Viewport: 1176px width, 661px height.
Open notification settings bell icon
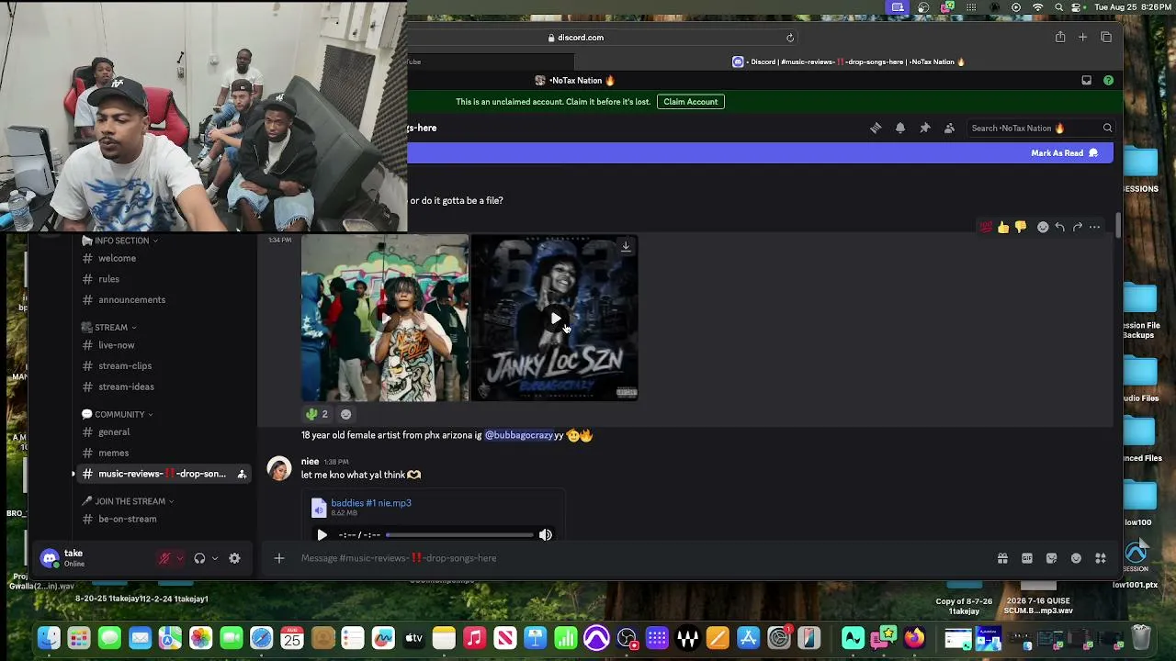click(900, 128)
